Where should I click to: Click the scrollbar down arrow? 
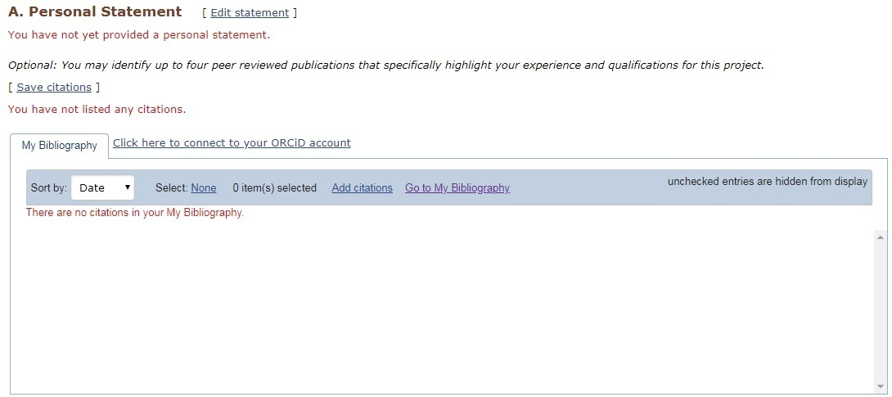point(881,386)
